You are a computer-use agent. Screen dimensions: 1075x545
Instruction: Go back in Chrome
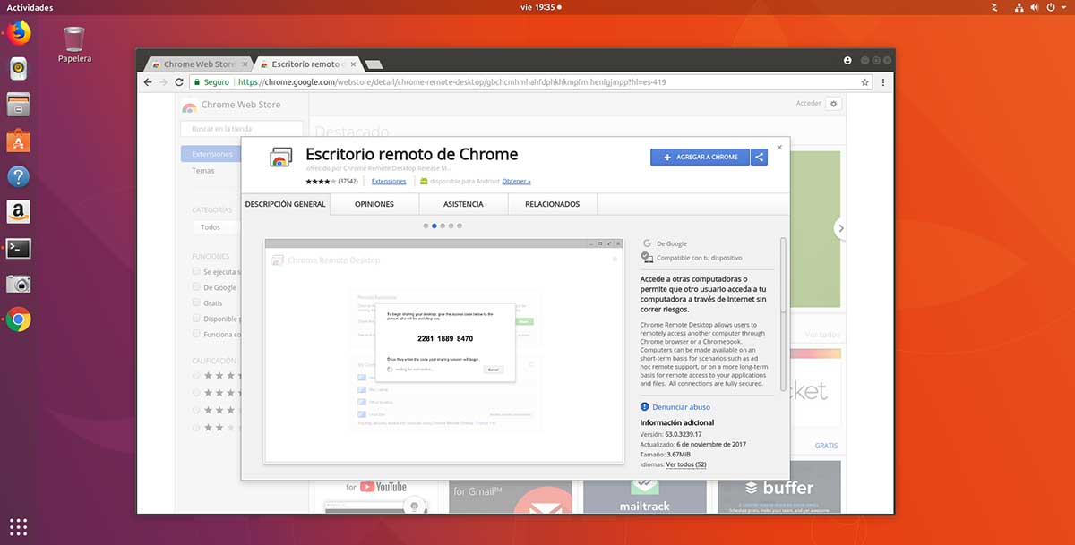148,81
